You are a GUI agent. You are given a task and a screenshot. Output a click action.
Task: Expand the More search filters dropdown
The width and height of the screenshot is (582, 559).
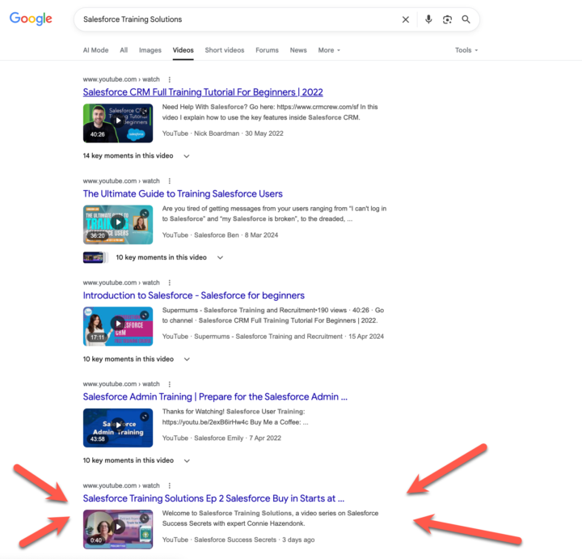[x=329, y=50]
